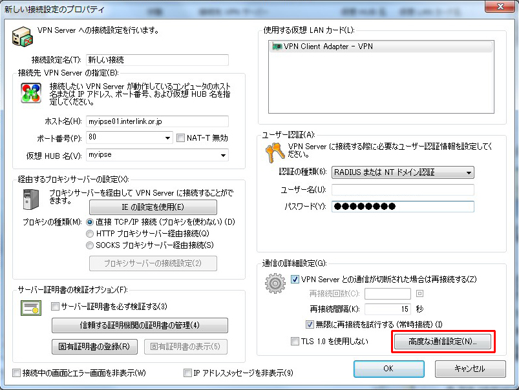Viewport: 519px width, 390px height.
Task: Click the VPN server computer icon at top left
Action: (x=23, y=36)
